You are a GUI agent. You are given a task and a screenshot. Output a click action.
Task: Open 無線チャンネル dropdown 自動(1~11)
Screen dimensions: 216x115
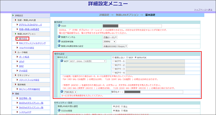110,37
